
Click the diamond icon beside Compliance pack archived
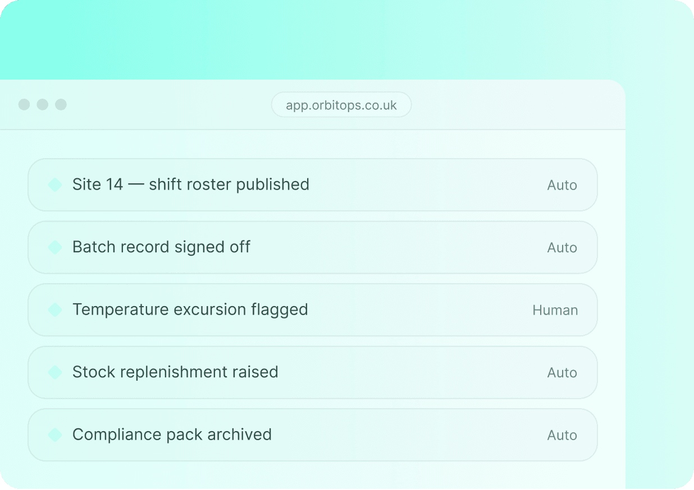55,435
